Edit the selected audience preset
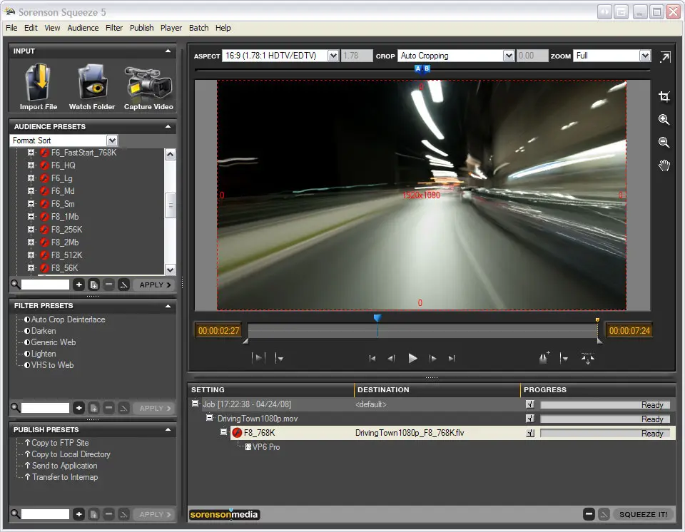This screenshot has height=532, width=685. [x=124, y=285]
